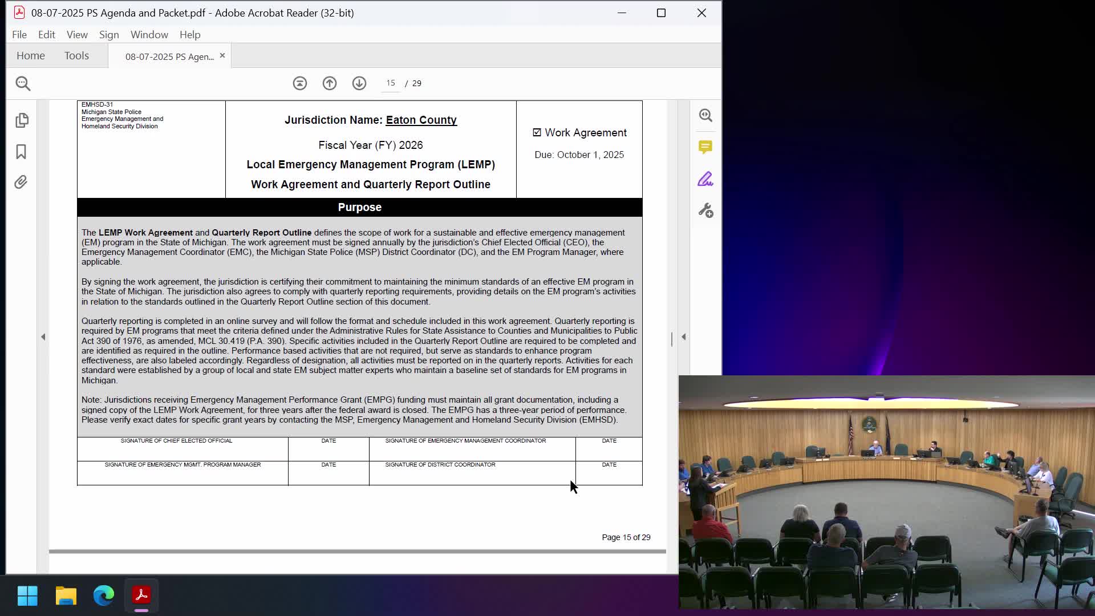Open the Windows Start menu

(27, 595)
